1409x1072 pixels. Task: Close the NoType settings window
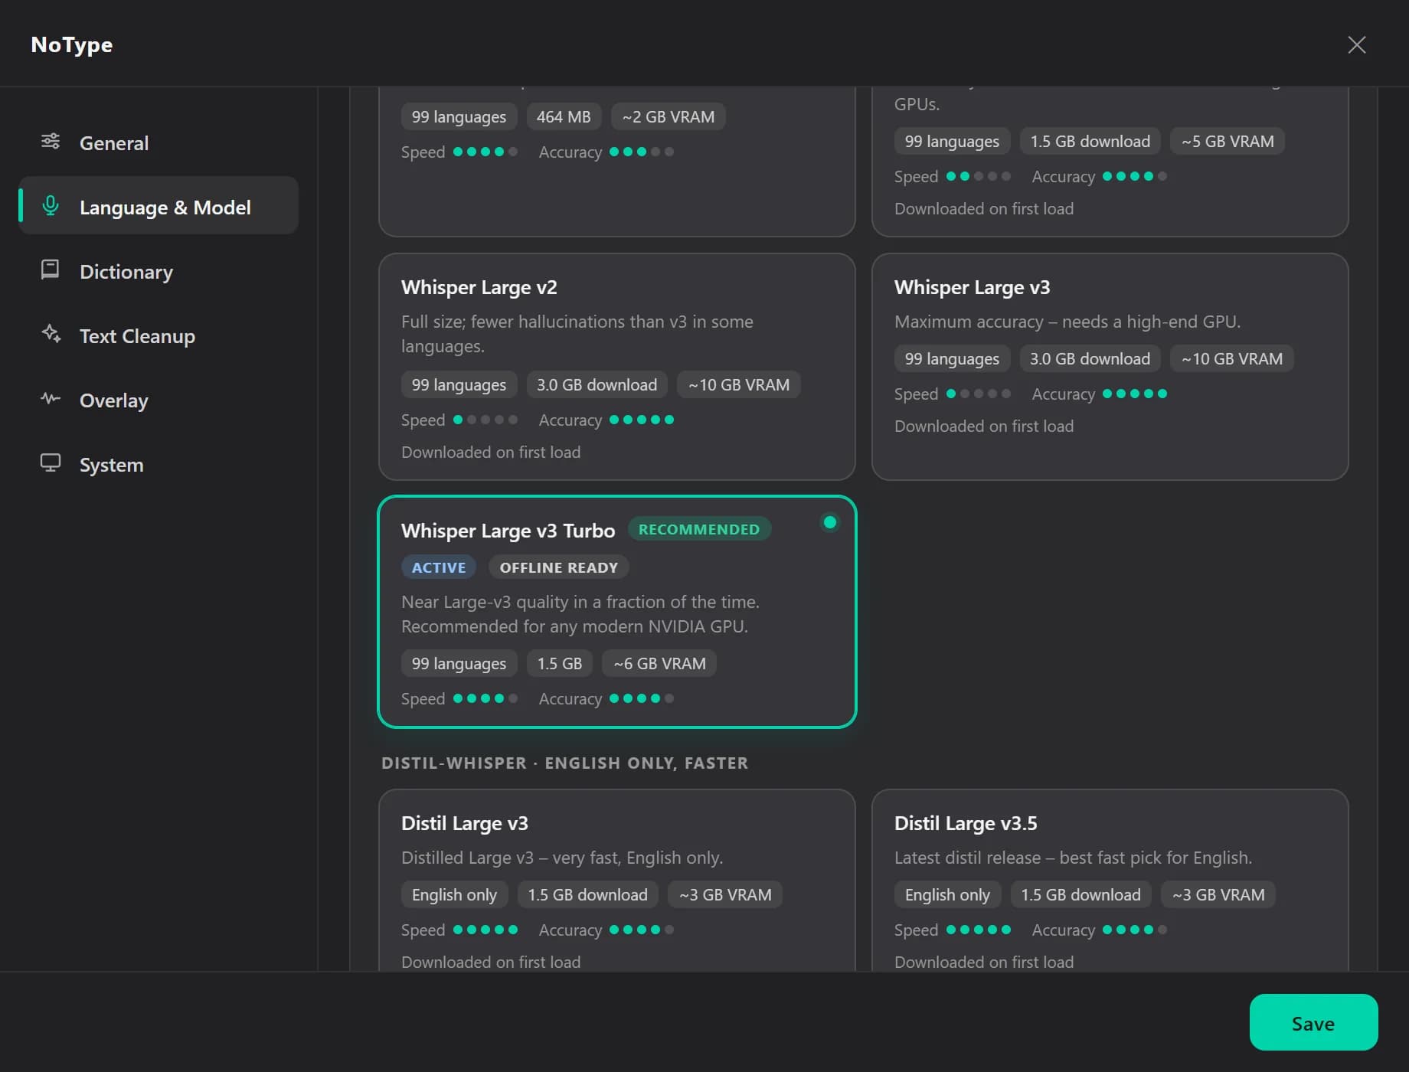point(1356,44)
